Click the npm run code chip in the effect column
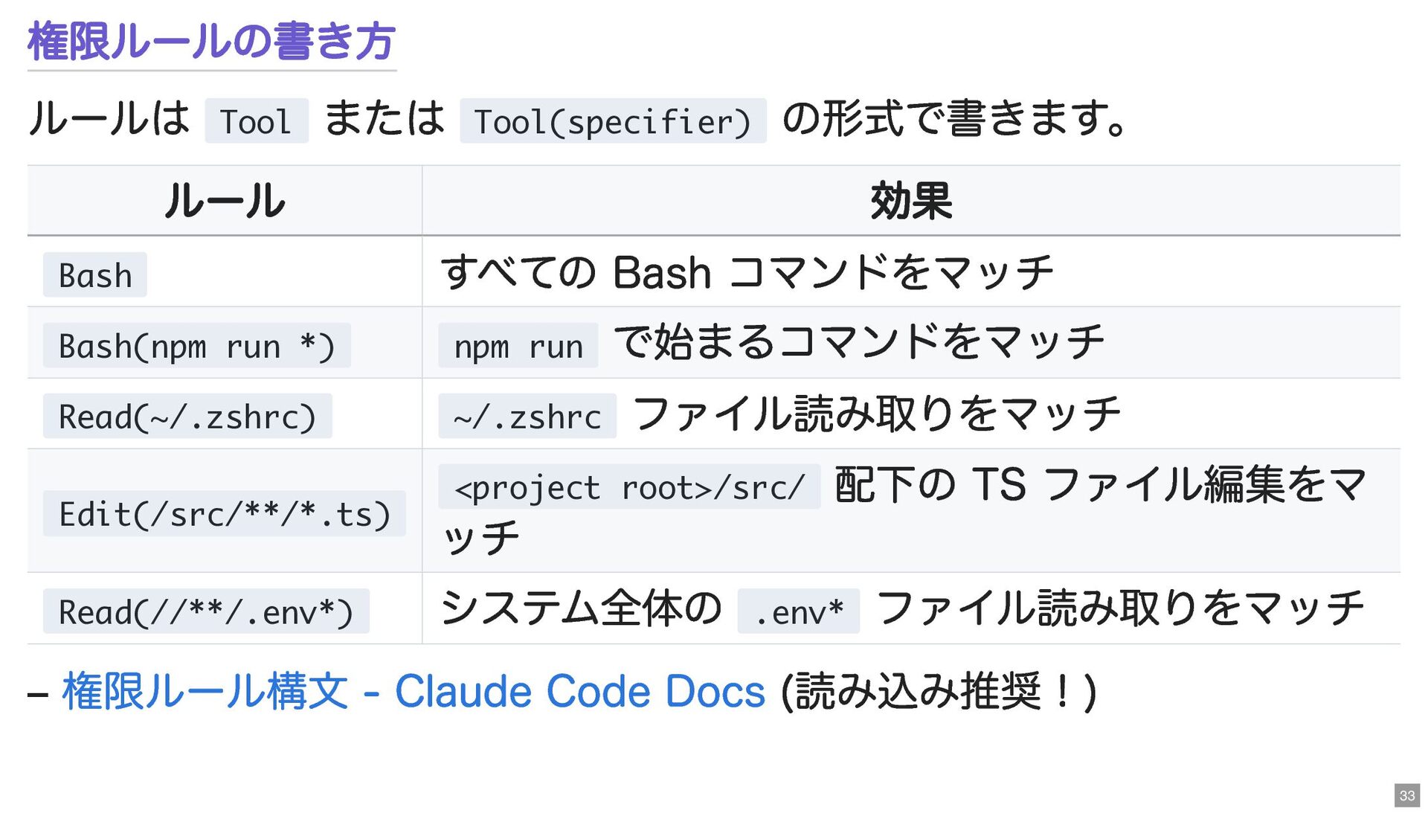Screen dimensions: 1428x816 click(518, 346)
